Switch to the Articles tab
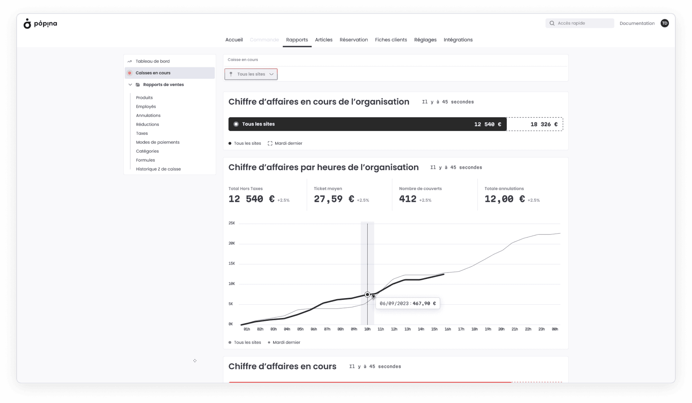This screenshot has width=692, height=403. click(x=323, y=40)
